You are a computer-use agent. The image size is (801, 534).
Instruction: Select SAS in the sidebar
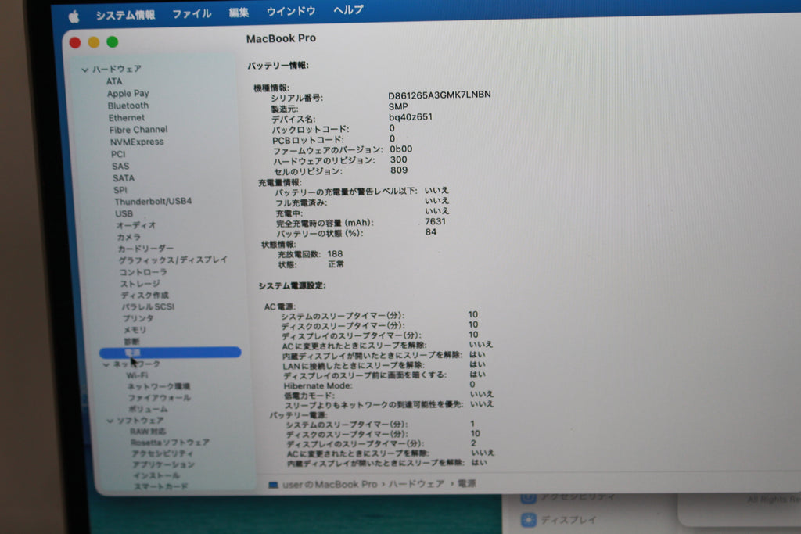pyautogui.click(x=120, y=166)
